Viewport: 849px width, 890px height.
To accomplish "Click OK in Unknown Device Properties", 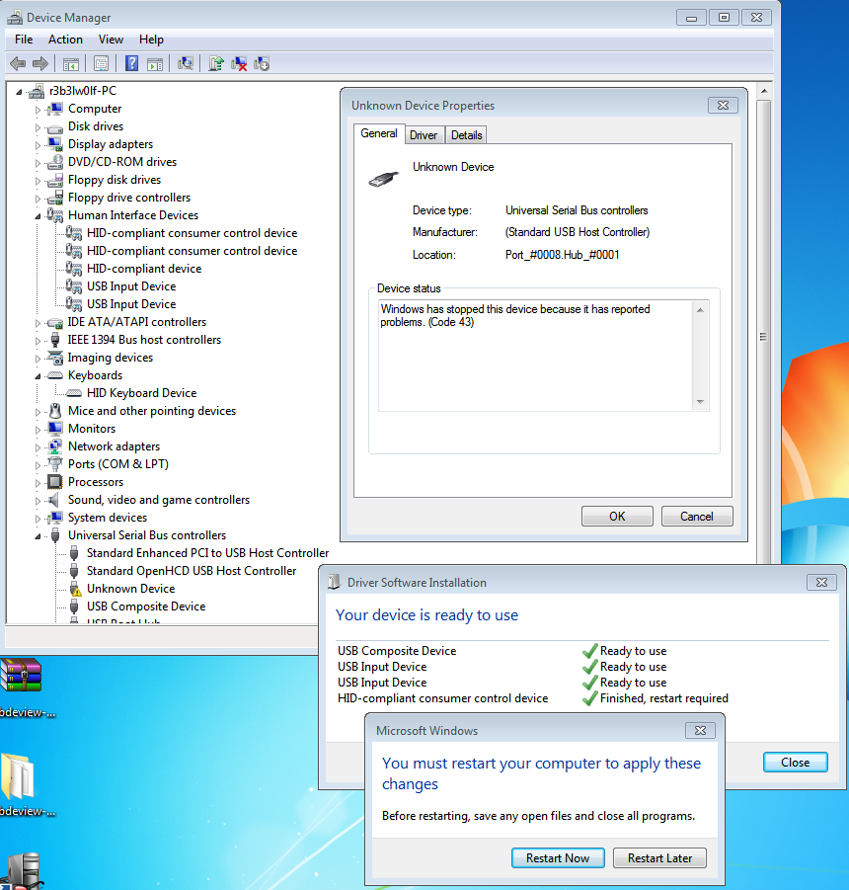I will coord(617,516).
